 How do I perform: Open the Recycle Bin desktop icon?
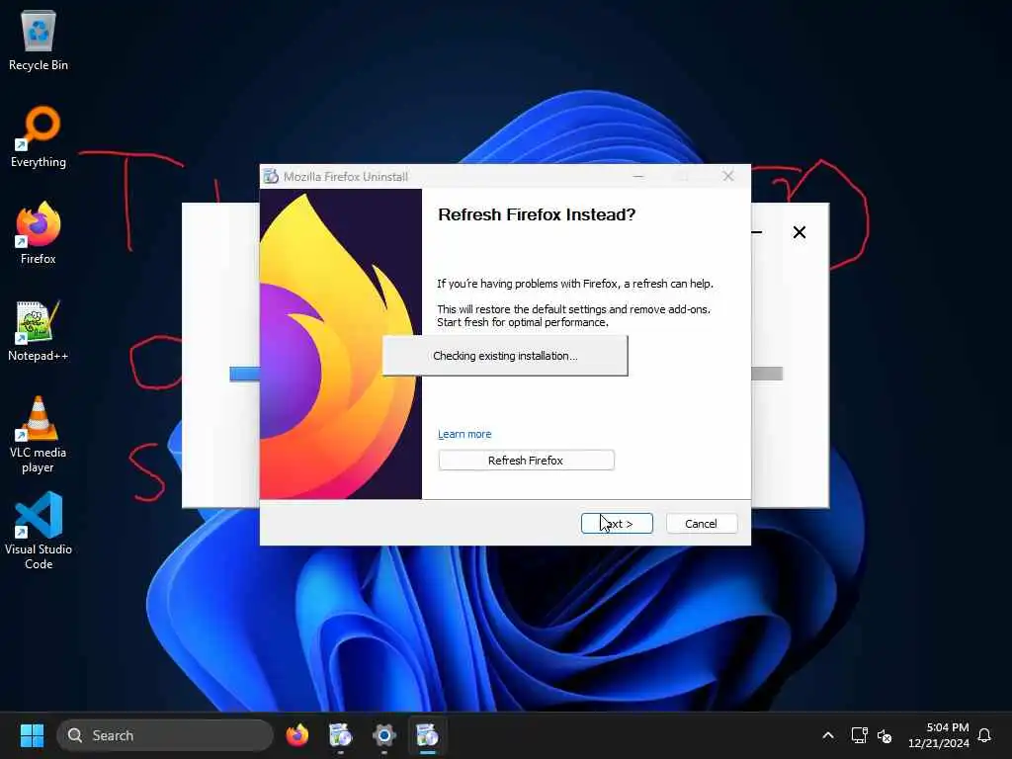pos(39,40)
